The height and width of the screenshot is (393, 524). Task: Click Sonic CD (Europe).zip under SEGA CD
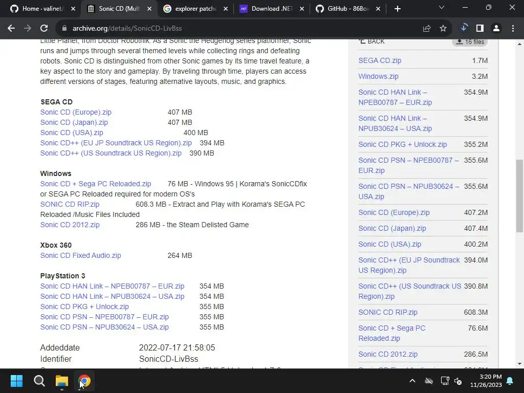pos(76,112)
